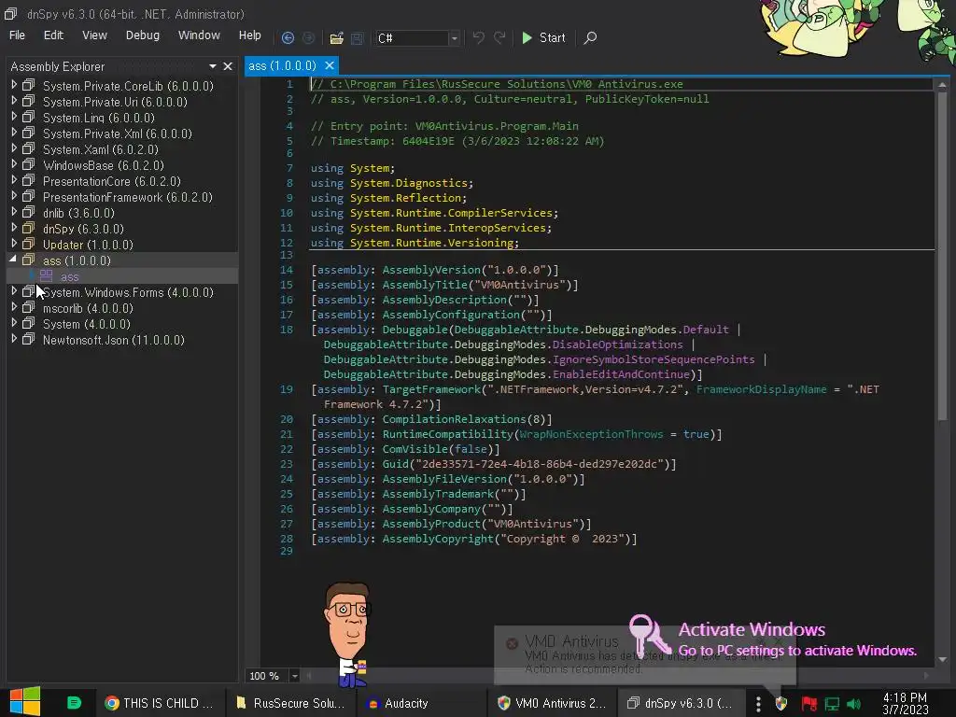Viewport: 956px width, 717px height.
Task: Select dnlib (3.6.0.0) assembly
Action: 78,213
